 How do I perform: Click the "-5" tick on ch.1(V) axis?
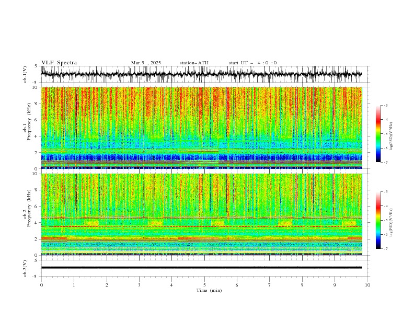pyautogui.click(x=35, y=83)
